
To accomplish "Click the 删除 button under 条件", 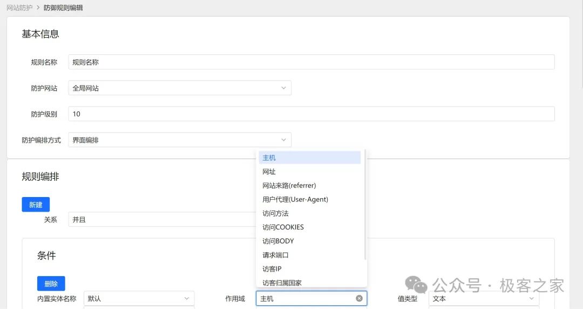I will tap(51, 284).
